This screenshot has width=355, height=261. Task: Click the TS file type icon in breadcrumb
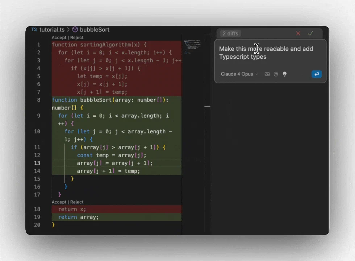pos(34,29)
